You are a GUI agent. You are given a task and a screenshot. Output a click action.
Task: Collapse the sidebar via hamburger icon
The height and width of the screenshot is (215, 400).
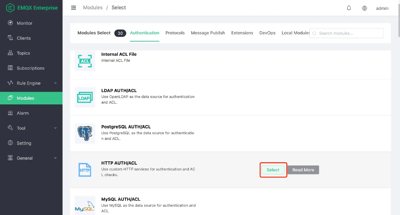[73, 8]
